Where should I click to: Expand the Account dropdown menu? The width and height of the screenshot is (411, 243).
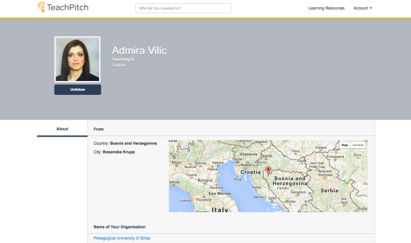(x=362, y=8)
